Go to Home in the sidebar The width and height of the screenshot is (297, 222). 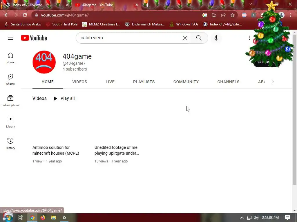[10, 58]
